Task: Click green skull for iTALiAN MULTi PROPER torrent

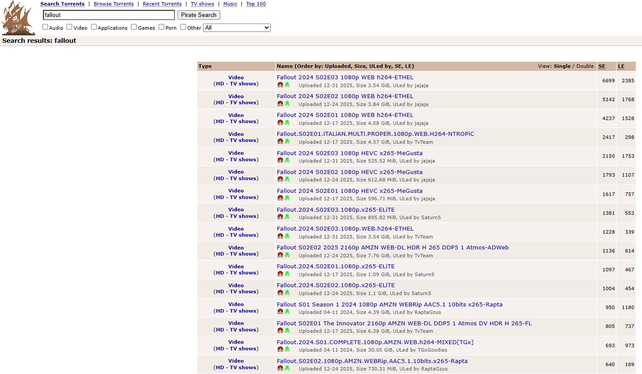Action: point(287,142)
